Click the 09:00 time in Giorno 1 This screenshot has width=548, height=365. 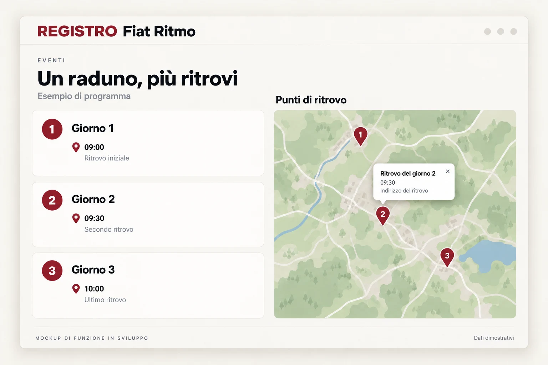(94, 147)
